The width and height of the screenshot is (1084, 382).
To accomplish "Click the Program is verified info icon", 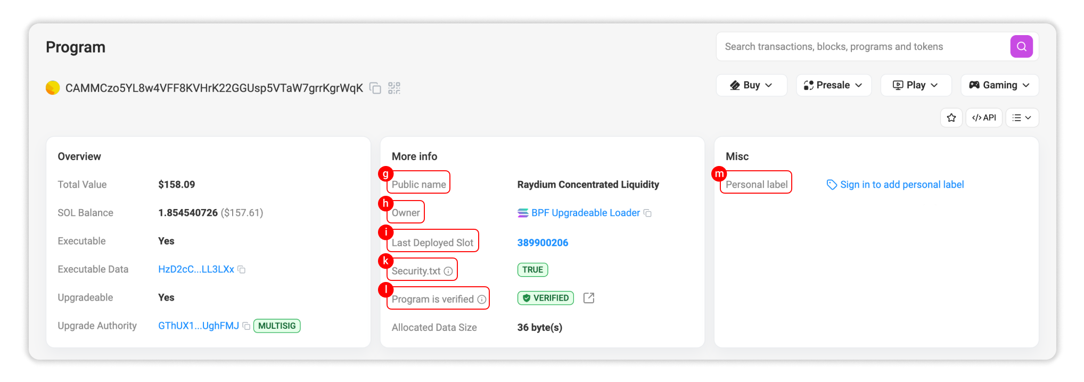I will click(x=482, y=300).
